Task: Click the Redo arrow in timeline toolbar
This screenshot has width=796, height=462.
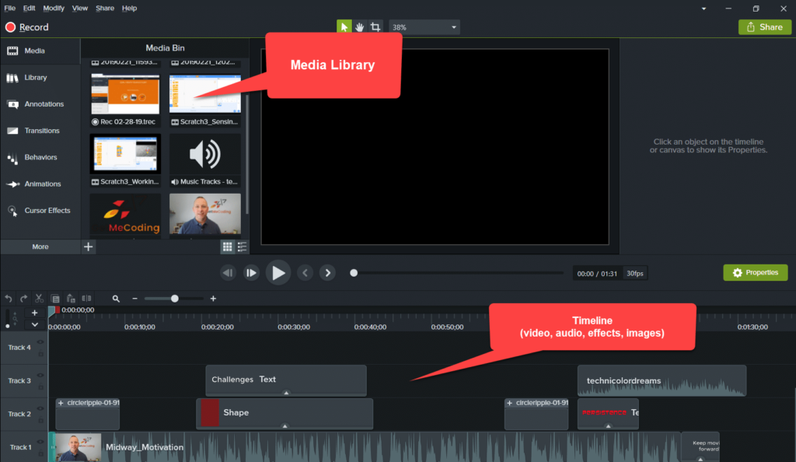Action: point(23,299)
